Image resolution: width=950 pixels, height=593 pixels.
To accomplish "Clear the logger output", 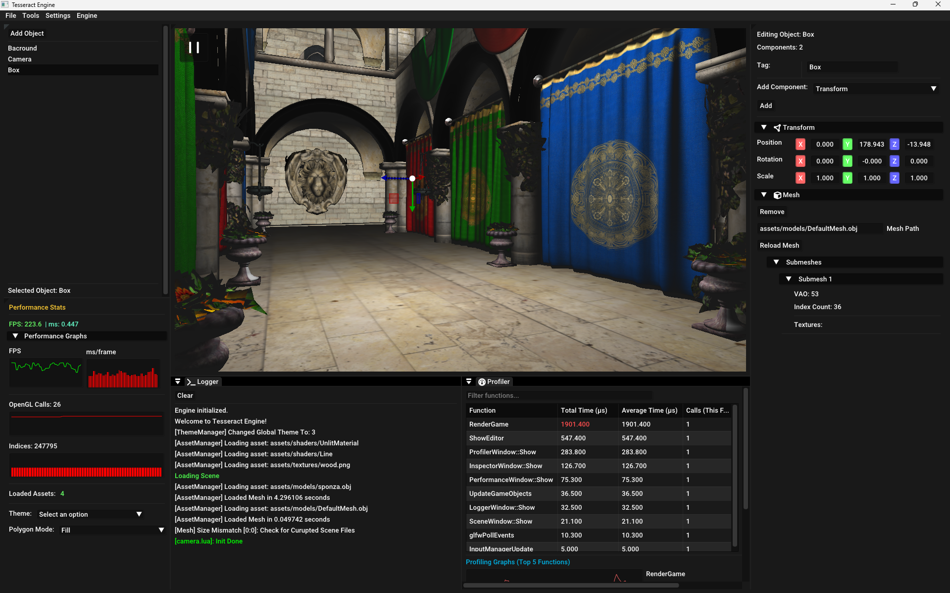I will 185,395.
